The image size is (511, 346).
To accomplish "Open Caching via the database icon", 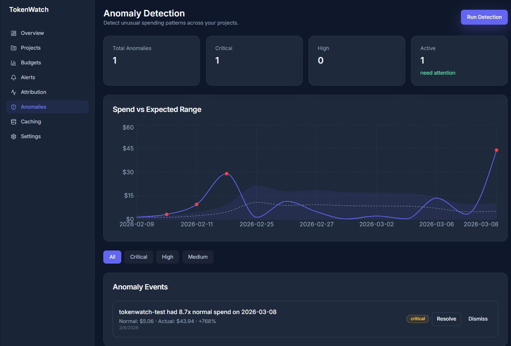I will tap(13, 121).
